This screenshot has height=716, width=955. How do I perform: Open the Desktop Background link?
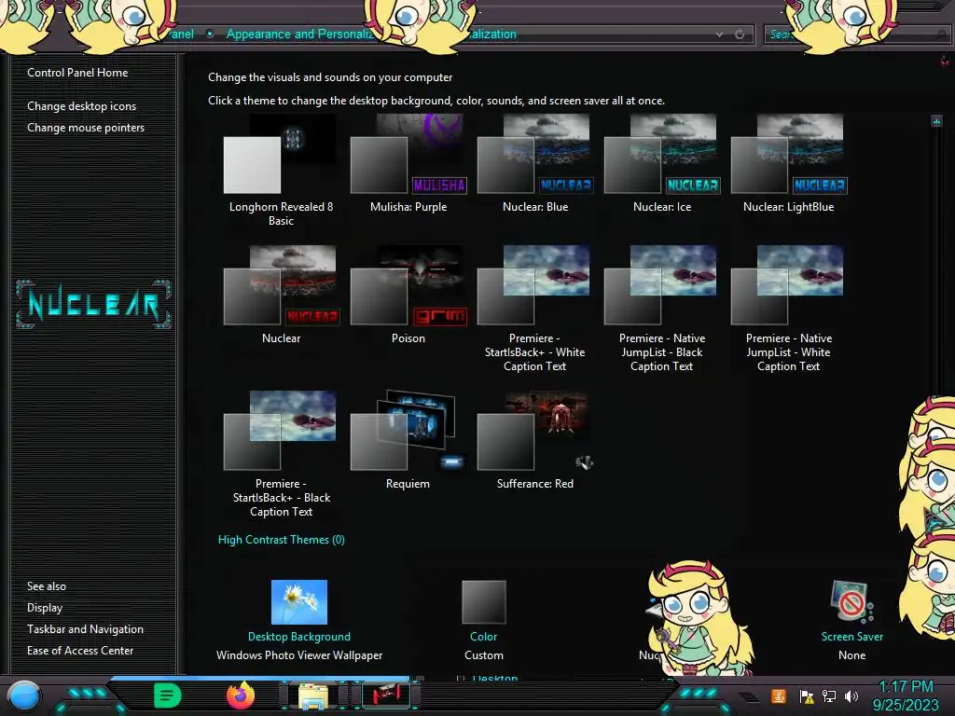coord(299,636)
